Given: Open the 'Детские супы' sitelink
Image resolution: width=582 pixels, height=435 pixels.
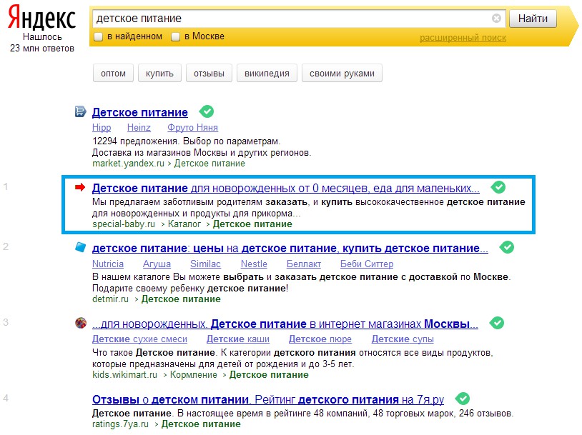Looking at the screenshot, I should click(x=403, y=339).
